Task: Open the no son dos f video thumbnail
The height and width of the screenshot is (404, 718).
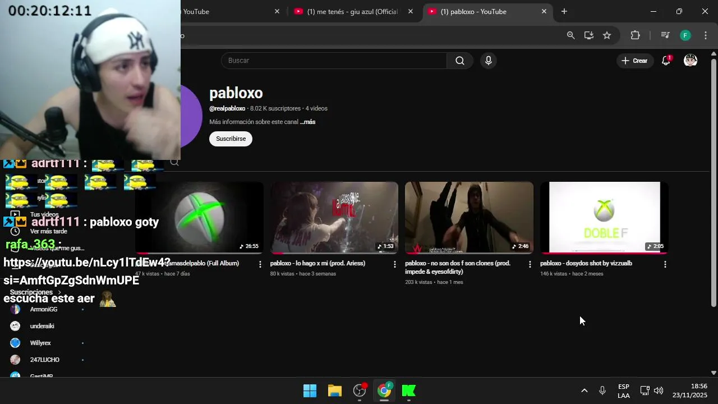Action: point(469,217)
